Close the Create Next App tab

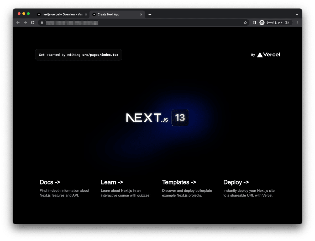tap(141, 14)
